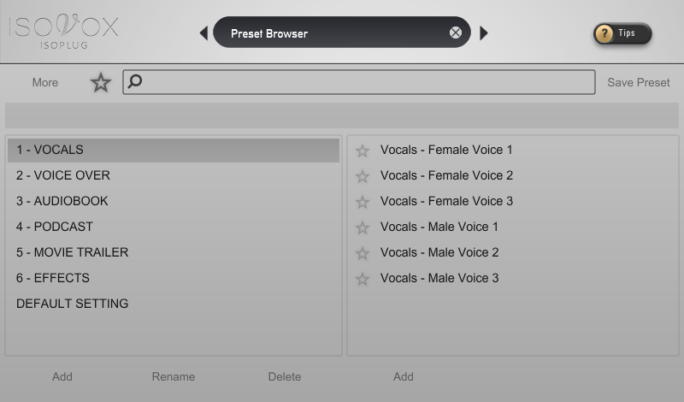Viewport: 684px width, 402px height.
Task: Toggle star for Vocals - Male Voice 1
Action: point(363,228)
